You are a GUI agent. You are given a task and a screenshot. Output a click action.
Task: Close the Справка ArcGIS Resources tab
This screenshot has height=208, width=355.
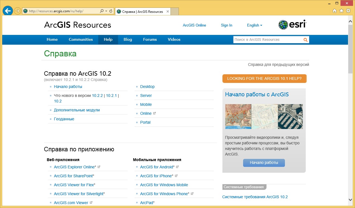point(167,11)
